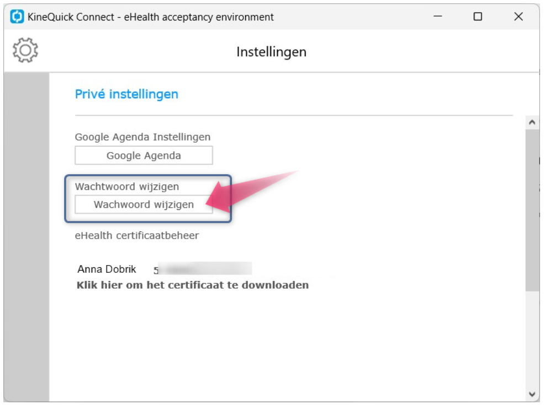
Task: Click eHealth certificaatbeheer label
Action: point(137,235)
